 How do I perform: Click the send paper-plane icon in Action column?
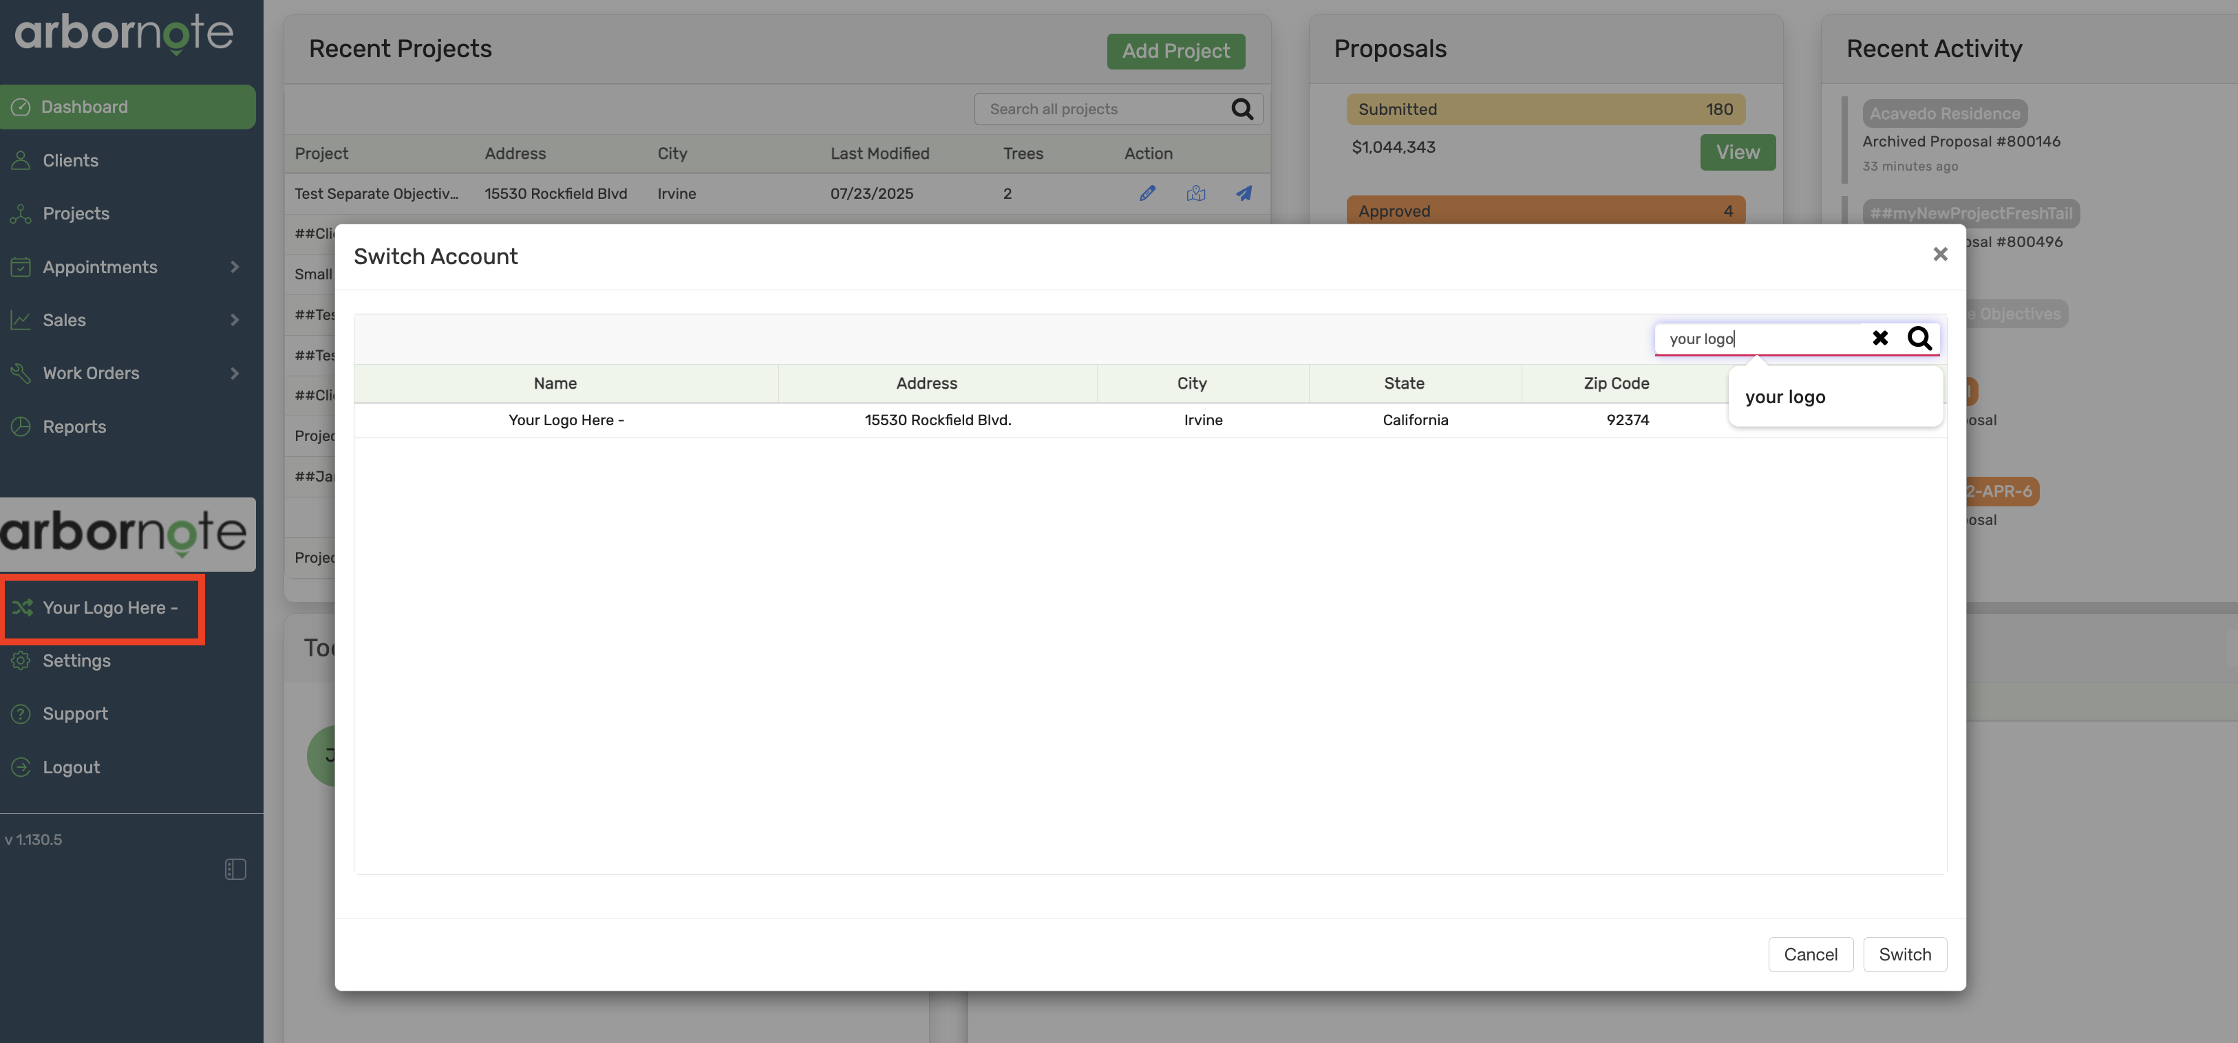tap(1244, 193)
